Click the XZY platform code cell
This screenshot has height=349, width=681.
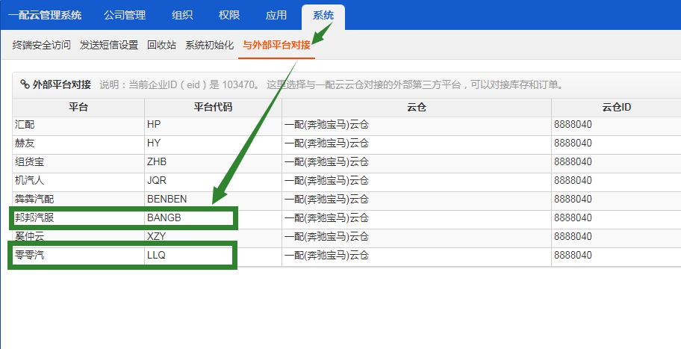tap(156, 236)
